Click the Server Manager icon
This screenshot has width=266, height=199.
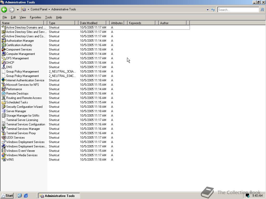tap(4, 111)
